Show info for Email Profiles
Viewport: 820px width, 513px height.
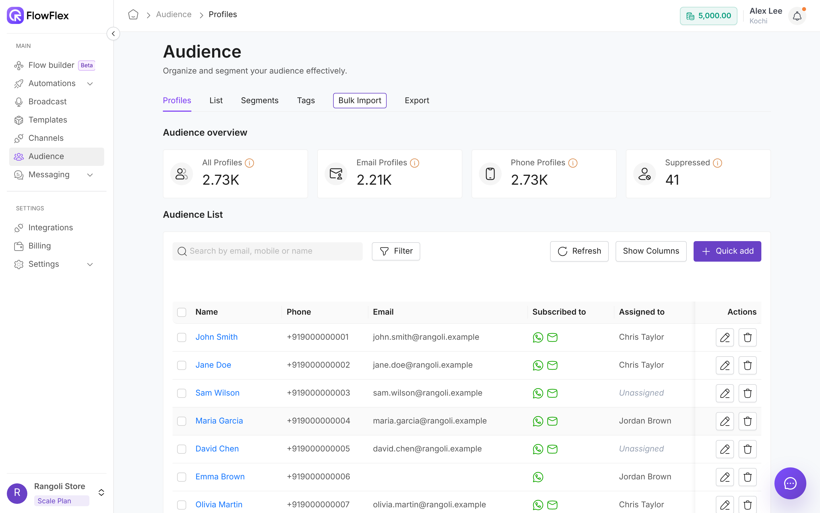pos(414,163)
